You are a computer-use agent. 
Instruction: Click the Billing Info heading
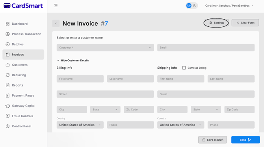tap(65, 68)
